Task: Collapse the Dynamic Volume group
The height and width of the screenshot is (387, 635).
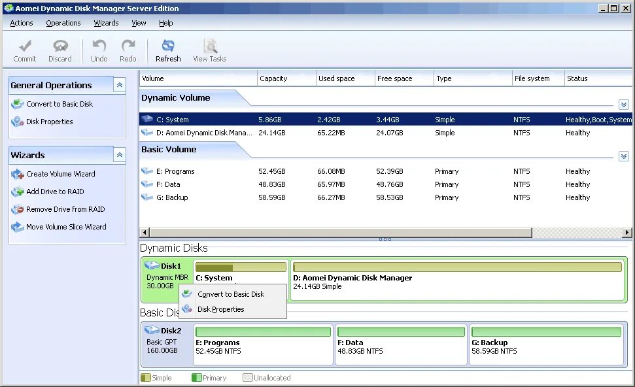Action: [624, 105]
